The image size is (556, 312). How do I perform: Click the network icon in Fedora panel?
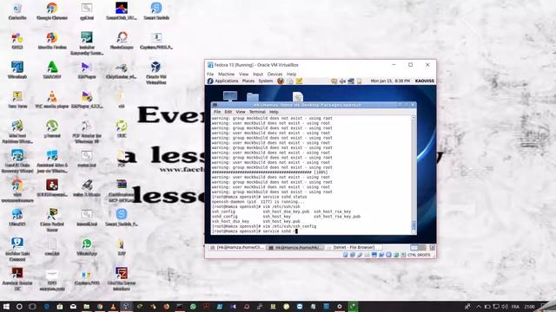click(x=351, y=81)
